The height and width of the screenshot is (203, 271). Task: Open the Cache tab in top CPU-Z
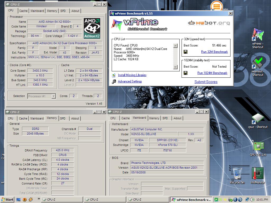tap(23, 11)
